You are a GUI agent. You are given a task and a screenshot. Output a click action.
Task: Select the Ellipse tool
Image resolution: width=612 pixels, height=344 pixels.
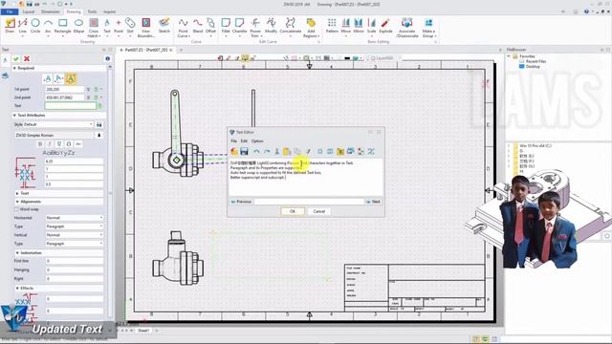(x=78, y=26)
